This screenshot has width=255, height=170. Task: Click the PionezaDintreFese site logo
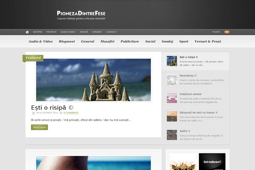[x=81, y=13]
